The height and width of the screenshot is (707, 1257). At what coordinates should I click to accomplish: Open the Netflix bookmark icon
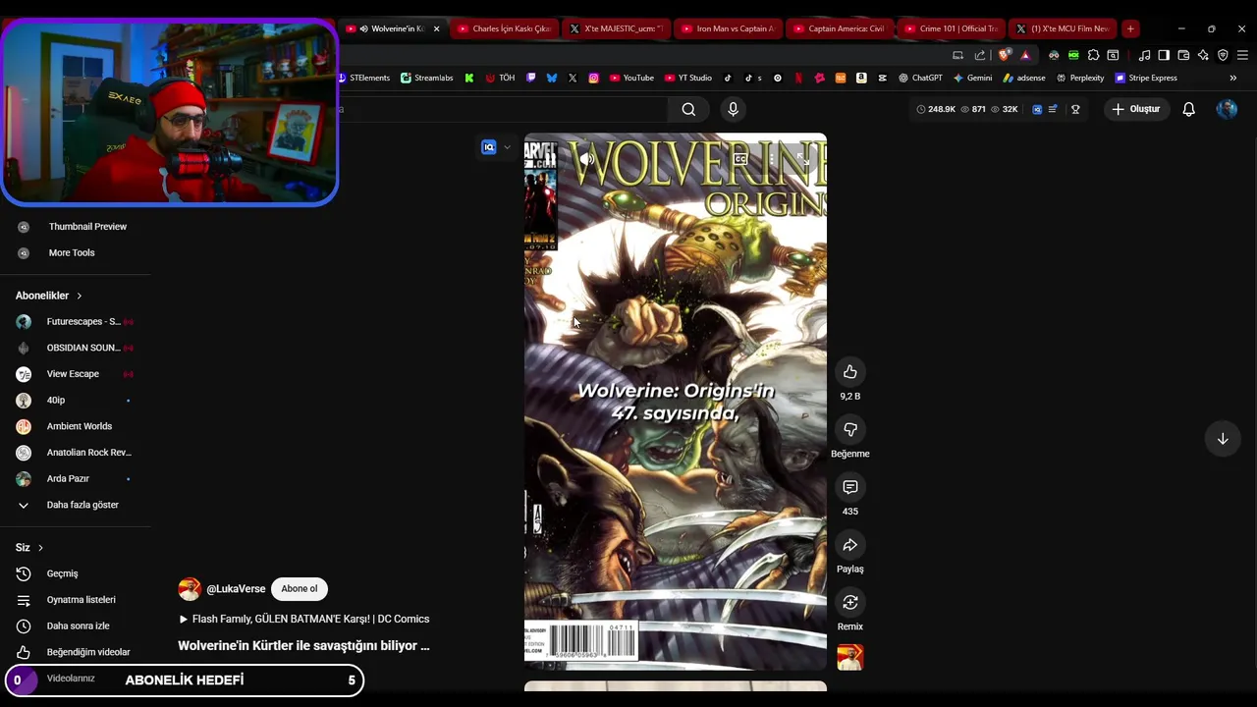tap(798, 78)
